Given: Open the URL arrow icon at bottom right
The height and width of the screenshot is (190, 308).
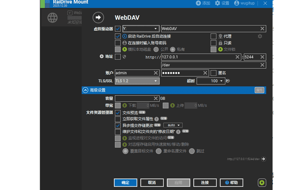Looking at the screenshot, I should 263,159.
